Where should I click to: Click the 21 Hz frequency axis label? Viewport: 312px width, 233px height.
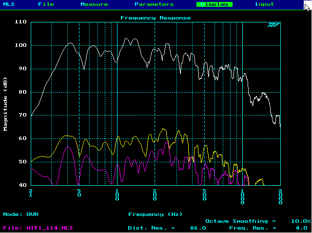coord(31,193)
